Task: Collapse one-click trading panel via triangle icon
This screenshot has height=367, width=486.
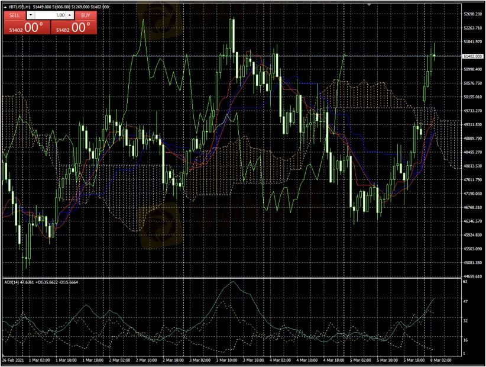Action: [x=5, y=7]
